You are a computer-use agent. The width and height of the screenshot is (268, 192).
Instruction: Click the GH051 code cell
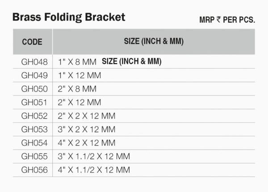(x=34, y=102)
